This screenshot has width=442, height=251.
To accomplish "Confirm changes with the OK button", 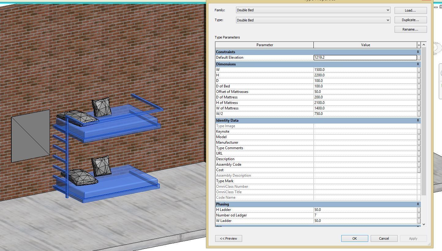I will (x=354, y=238).
